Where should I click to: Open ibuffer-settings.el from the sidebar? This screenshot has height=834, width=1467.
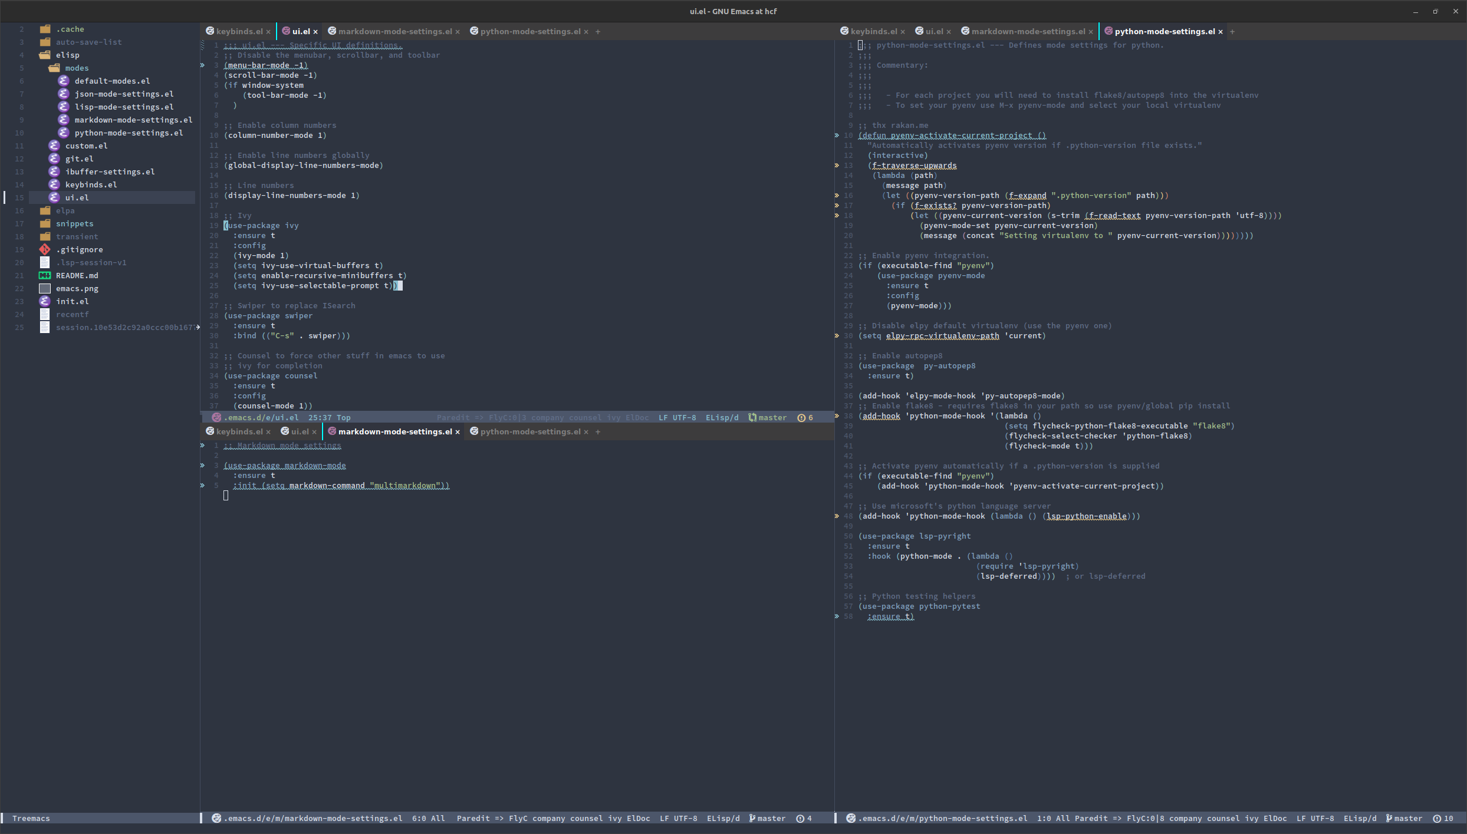coord(110,172)
